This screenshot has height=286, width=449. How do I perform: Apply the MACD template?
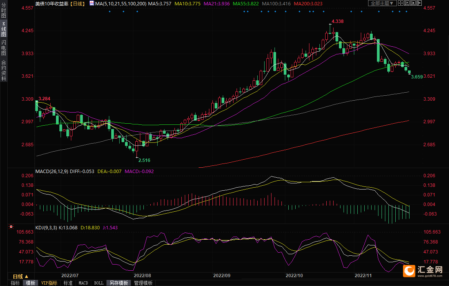pyautogui.click(x=83, y=283)
